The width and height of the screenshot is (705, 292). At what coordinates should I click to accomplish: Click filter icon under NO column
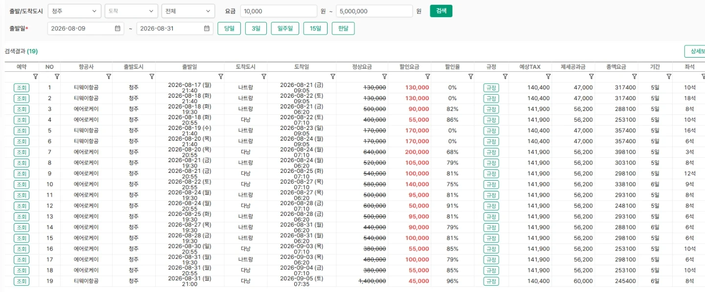tap(57, 77)
